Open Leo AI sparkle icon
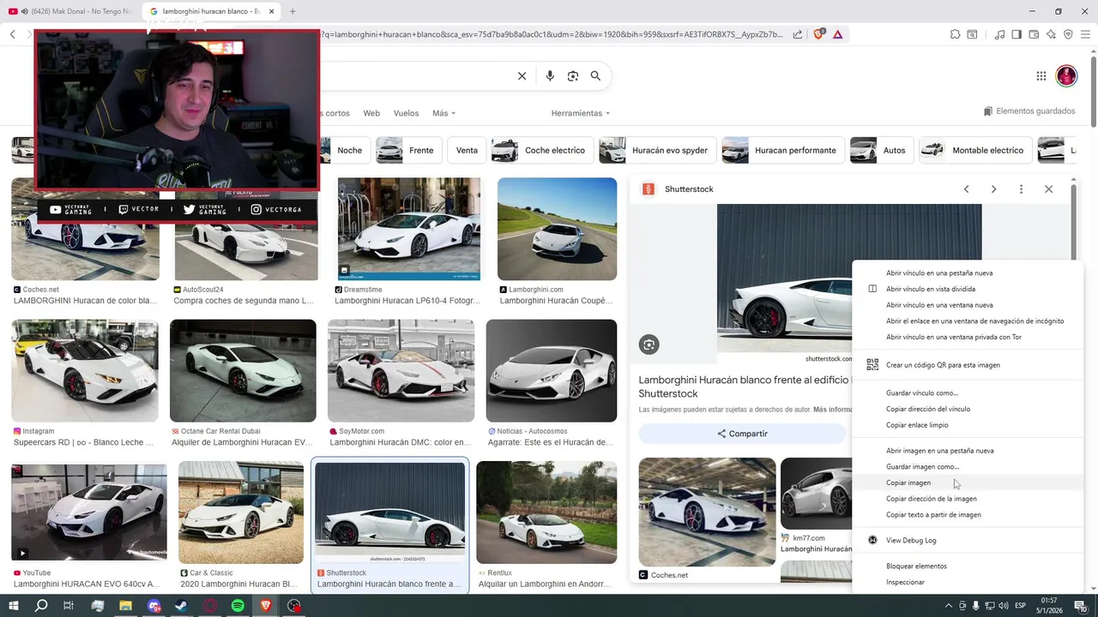Viewport: 1098px width, 617px height. [1051, 34]
